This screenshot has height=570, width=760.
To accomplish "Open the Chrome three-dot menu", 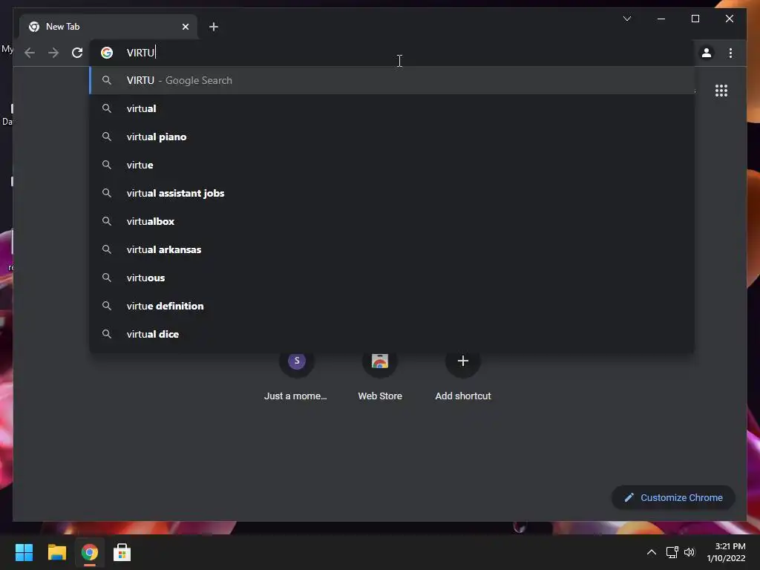I will pos(730,53).
